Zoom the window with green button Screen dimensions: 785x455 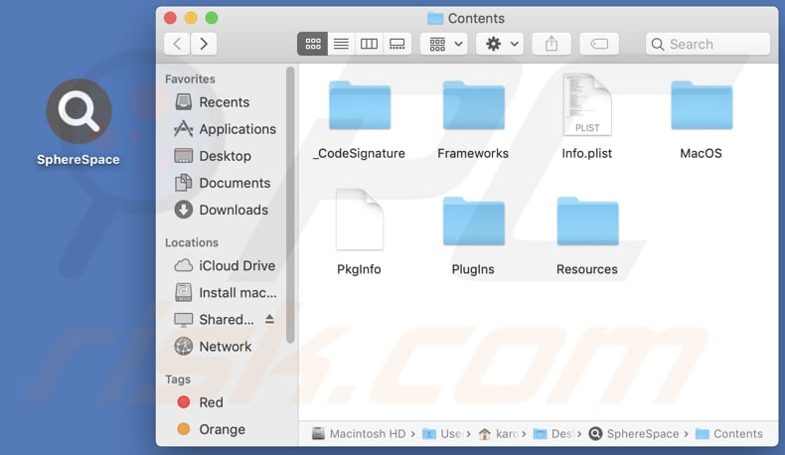pos(212,18)
